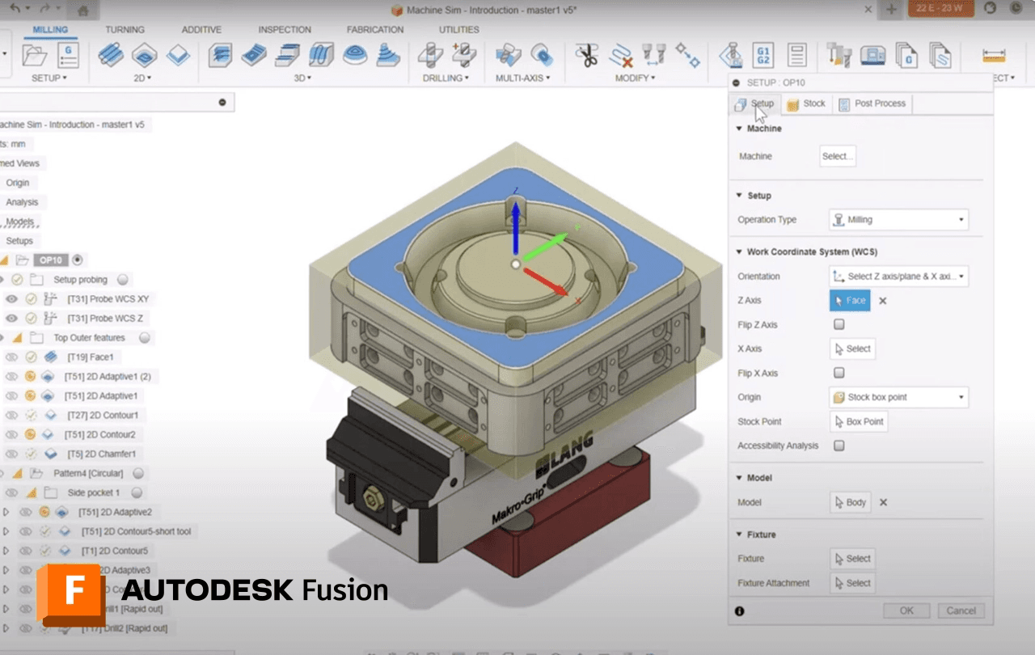
Task: Toggle visibility of Probe WCS XY operation
Action: click(x=11, y=299)
